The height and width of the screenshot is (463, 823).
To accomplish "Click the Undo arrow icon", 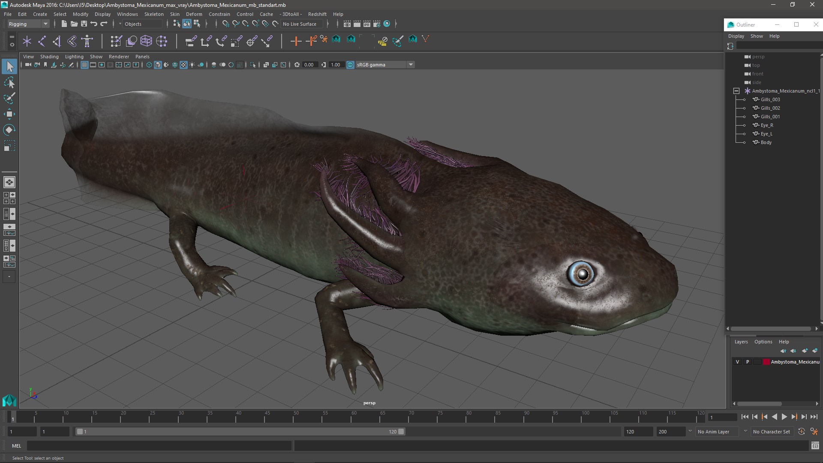I will tap(94, 24).
